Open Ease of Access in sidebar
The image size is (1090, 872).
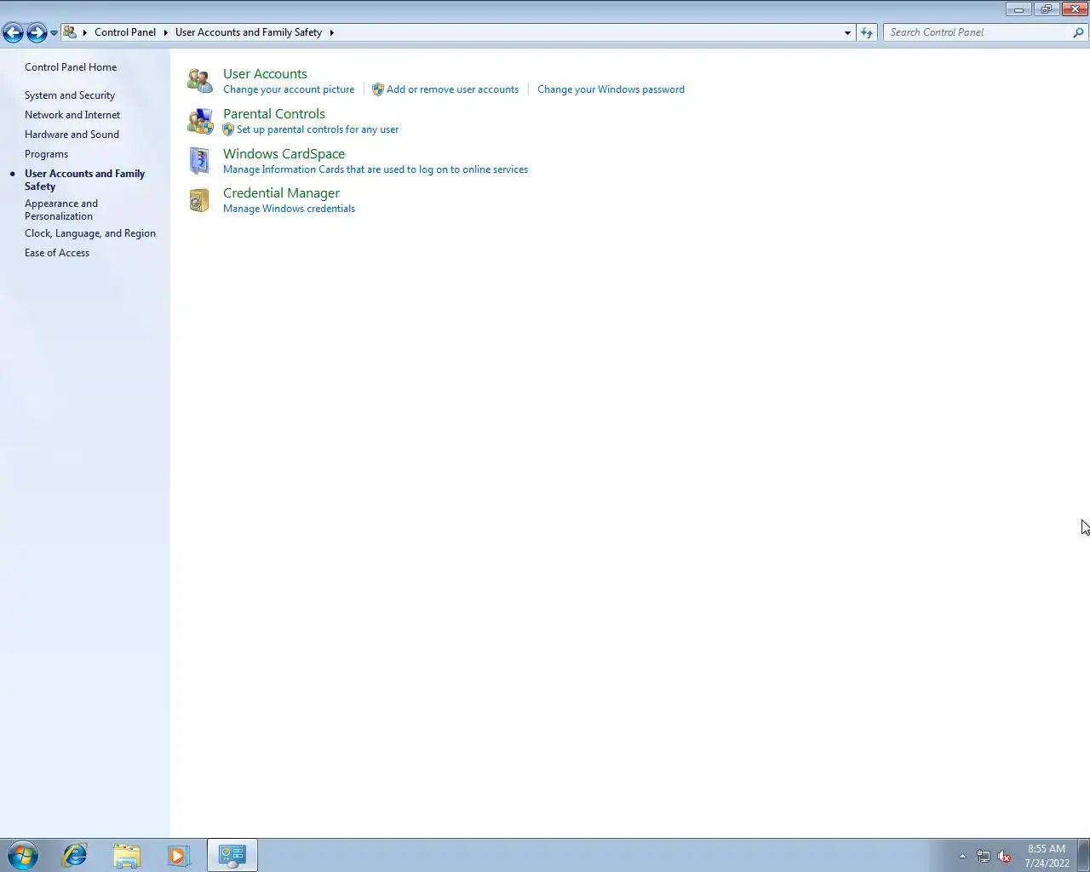pyautogui.click(x=57, y=253)
